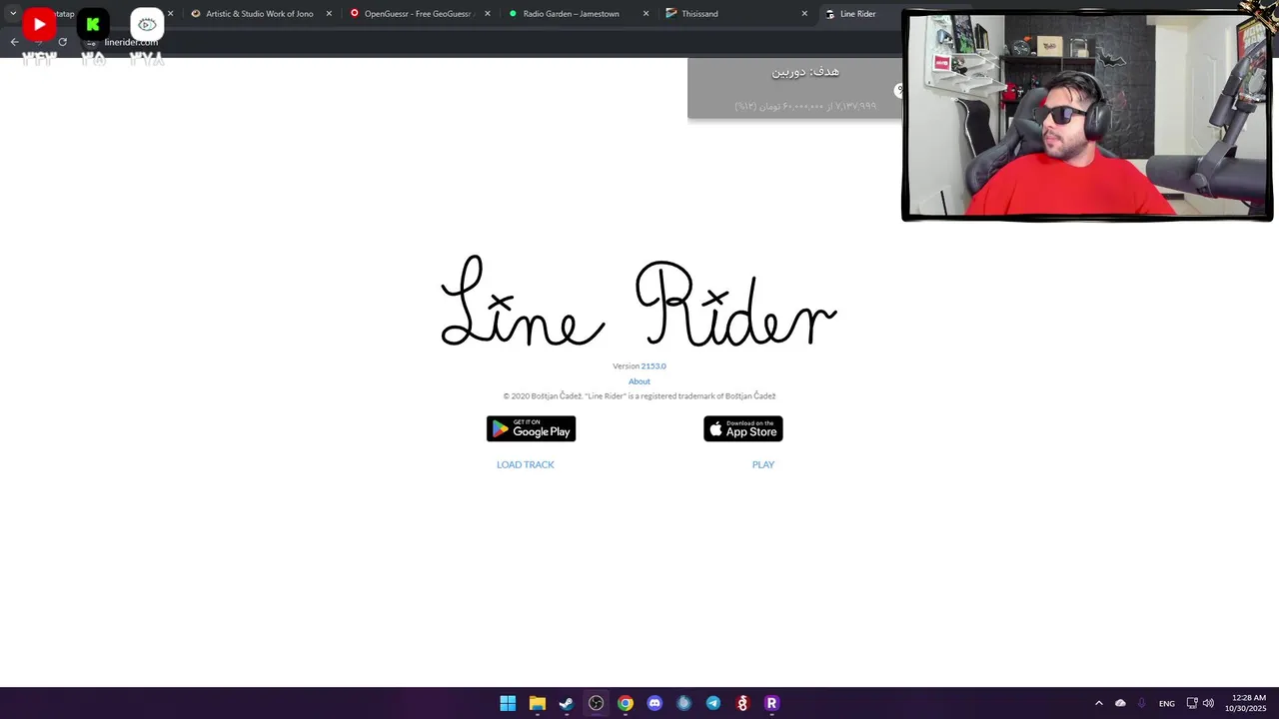Click the version number 2153.0 link
The width and height of the screenshot is (1279, 719).
[653, 366]
